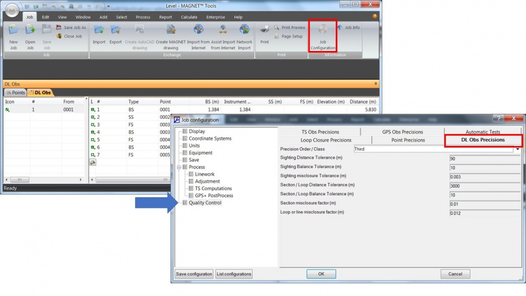Click the Sighting misclosure Tolerance field
The image size is (526, 296).
tap(485, 177)
